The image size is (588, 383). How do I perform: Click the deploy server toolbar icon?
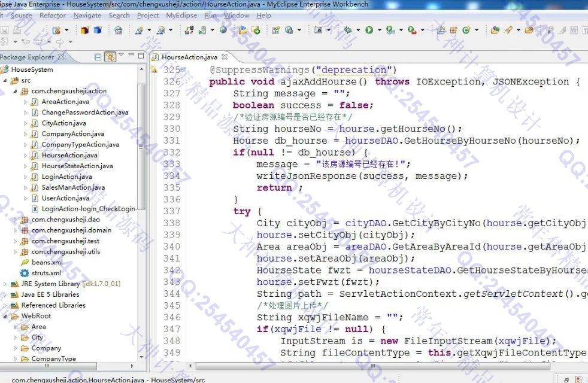click(189, 30)
